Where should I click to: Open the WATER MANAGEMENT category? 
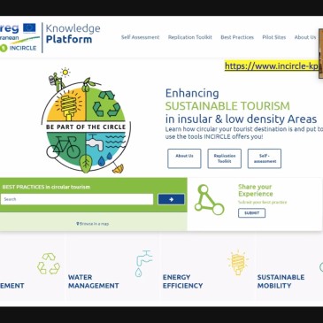(x=93, y=281)
